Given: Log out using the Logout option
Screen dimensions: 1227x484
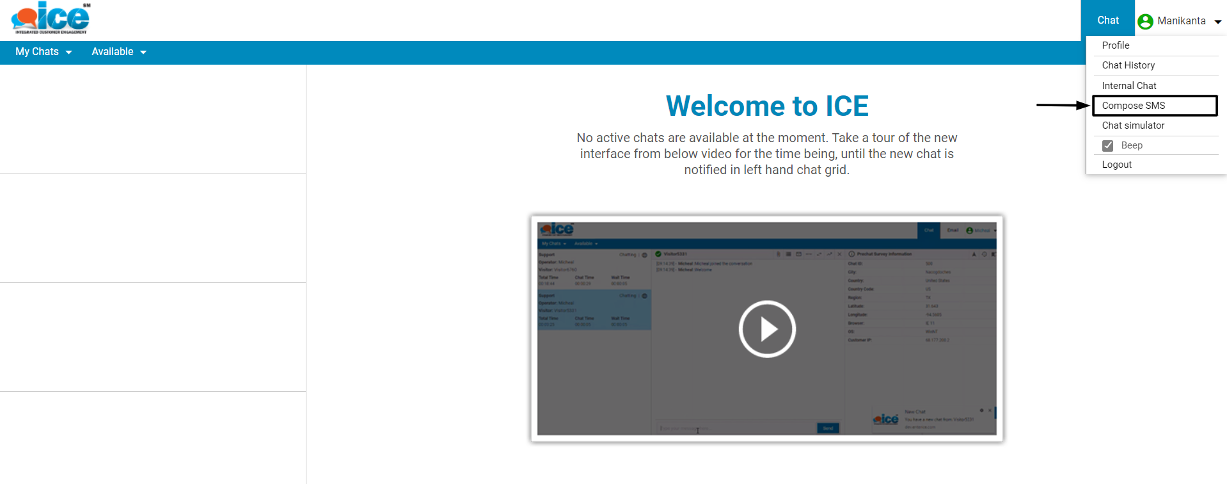Looking at the screenshot, I should [1116, 165].
